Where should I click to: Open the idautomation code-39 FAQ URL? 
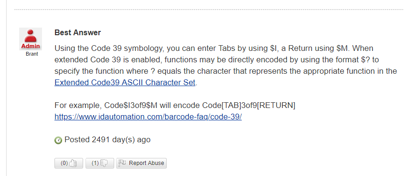tap(148, 117)
